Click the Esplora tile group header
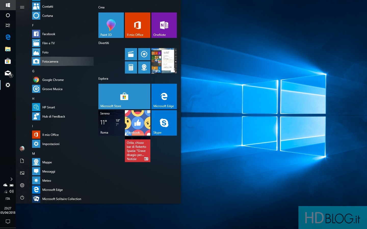 [x=103, y=79]
